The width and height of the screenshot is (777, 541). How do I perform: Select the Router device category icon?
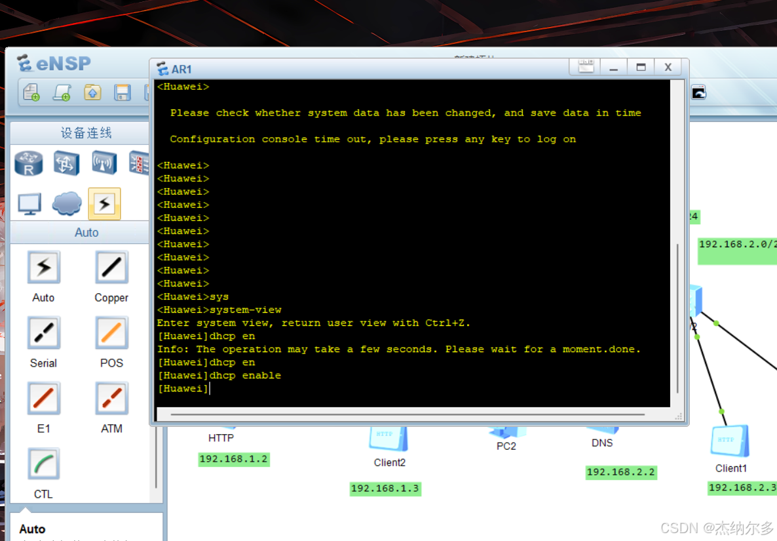point(29,164)
